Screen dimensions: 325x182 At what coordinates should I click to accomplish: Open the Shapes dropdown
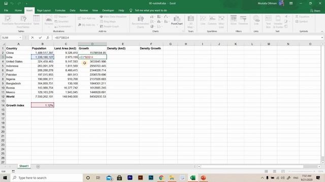[x=61, y=17]
